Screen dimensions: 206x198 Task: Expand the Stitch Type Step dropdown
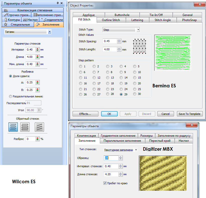coord(138,30)
